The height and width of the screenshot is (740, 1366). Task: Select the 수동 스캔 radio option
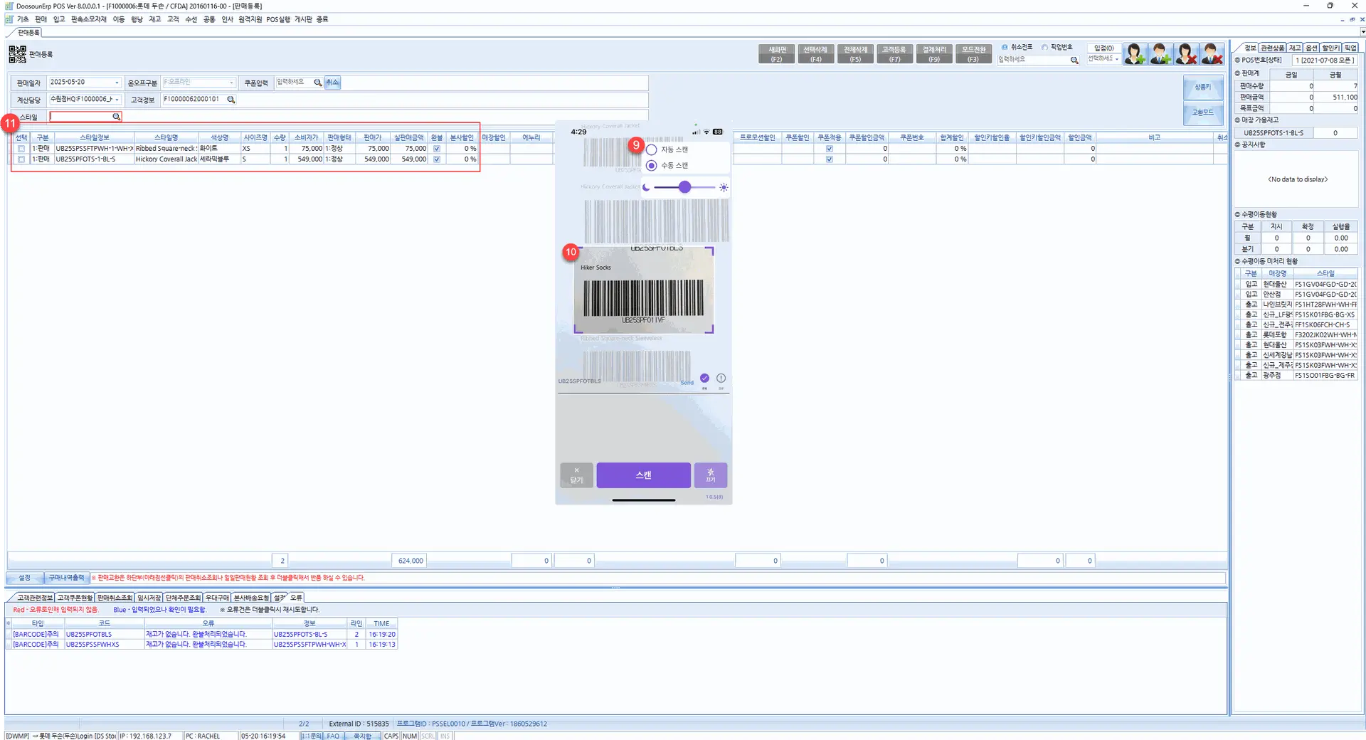pyautogui.click(x=651, y=165)
